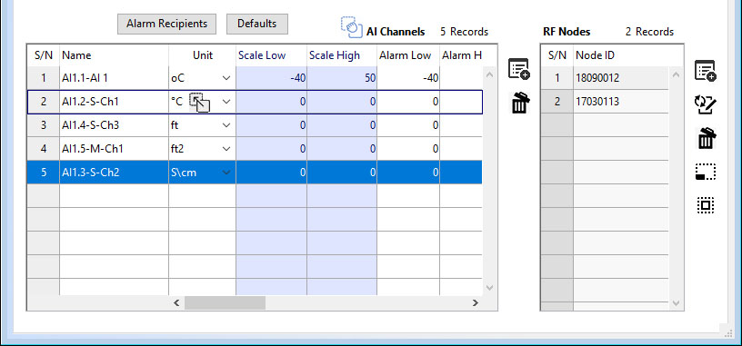
Task: Click the Unit column header
Action: 202,55
